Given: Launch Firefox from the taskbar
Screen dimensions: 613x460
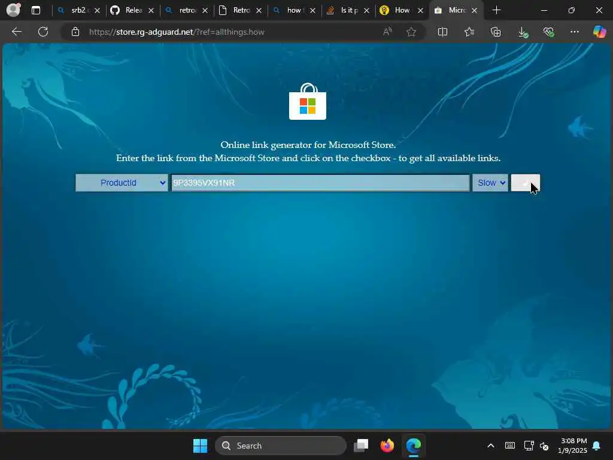Looking at the screenshot, I should click(x=387, y=446).
